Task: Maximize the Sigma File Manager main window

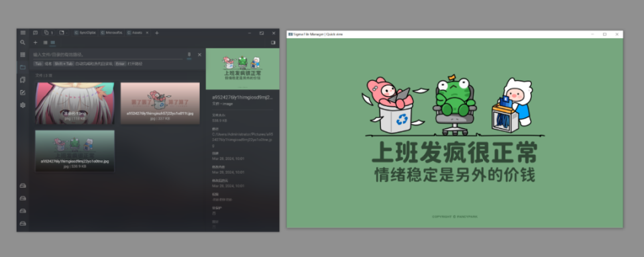Action: click(262, 33)
